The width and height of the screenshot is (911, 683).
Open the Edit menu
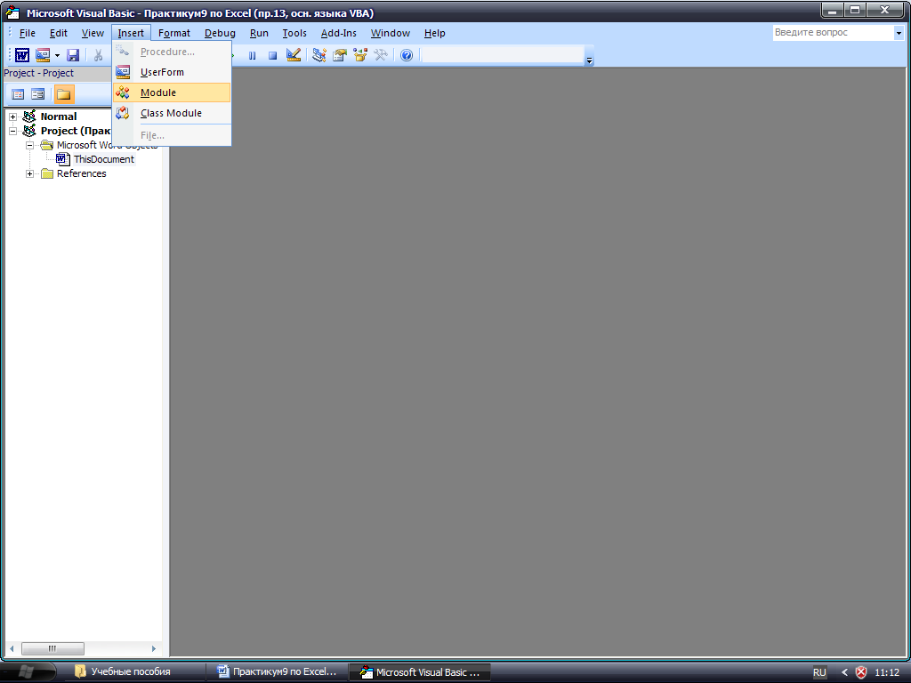click(x=58, y=33)
